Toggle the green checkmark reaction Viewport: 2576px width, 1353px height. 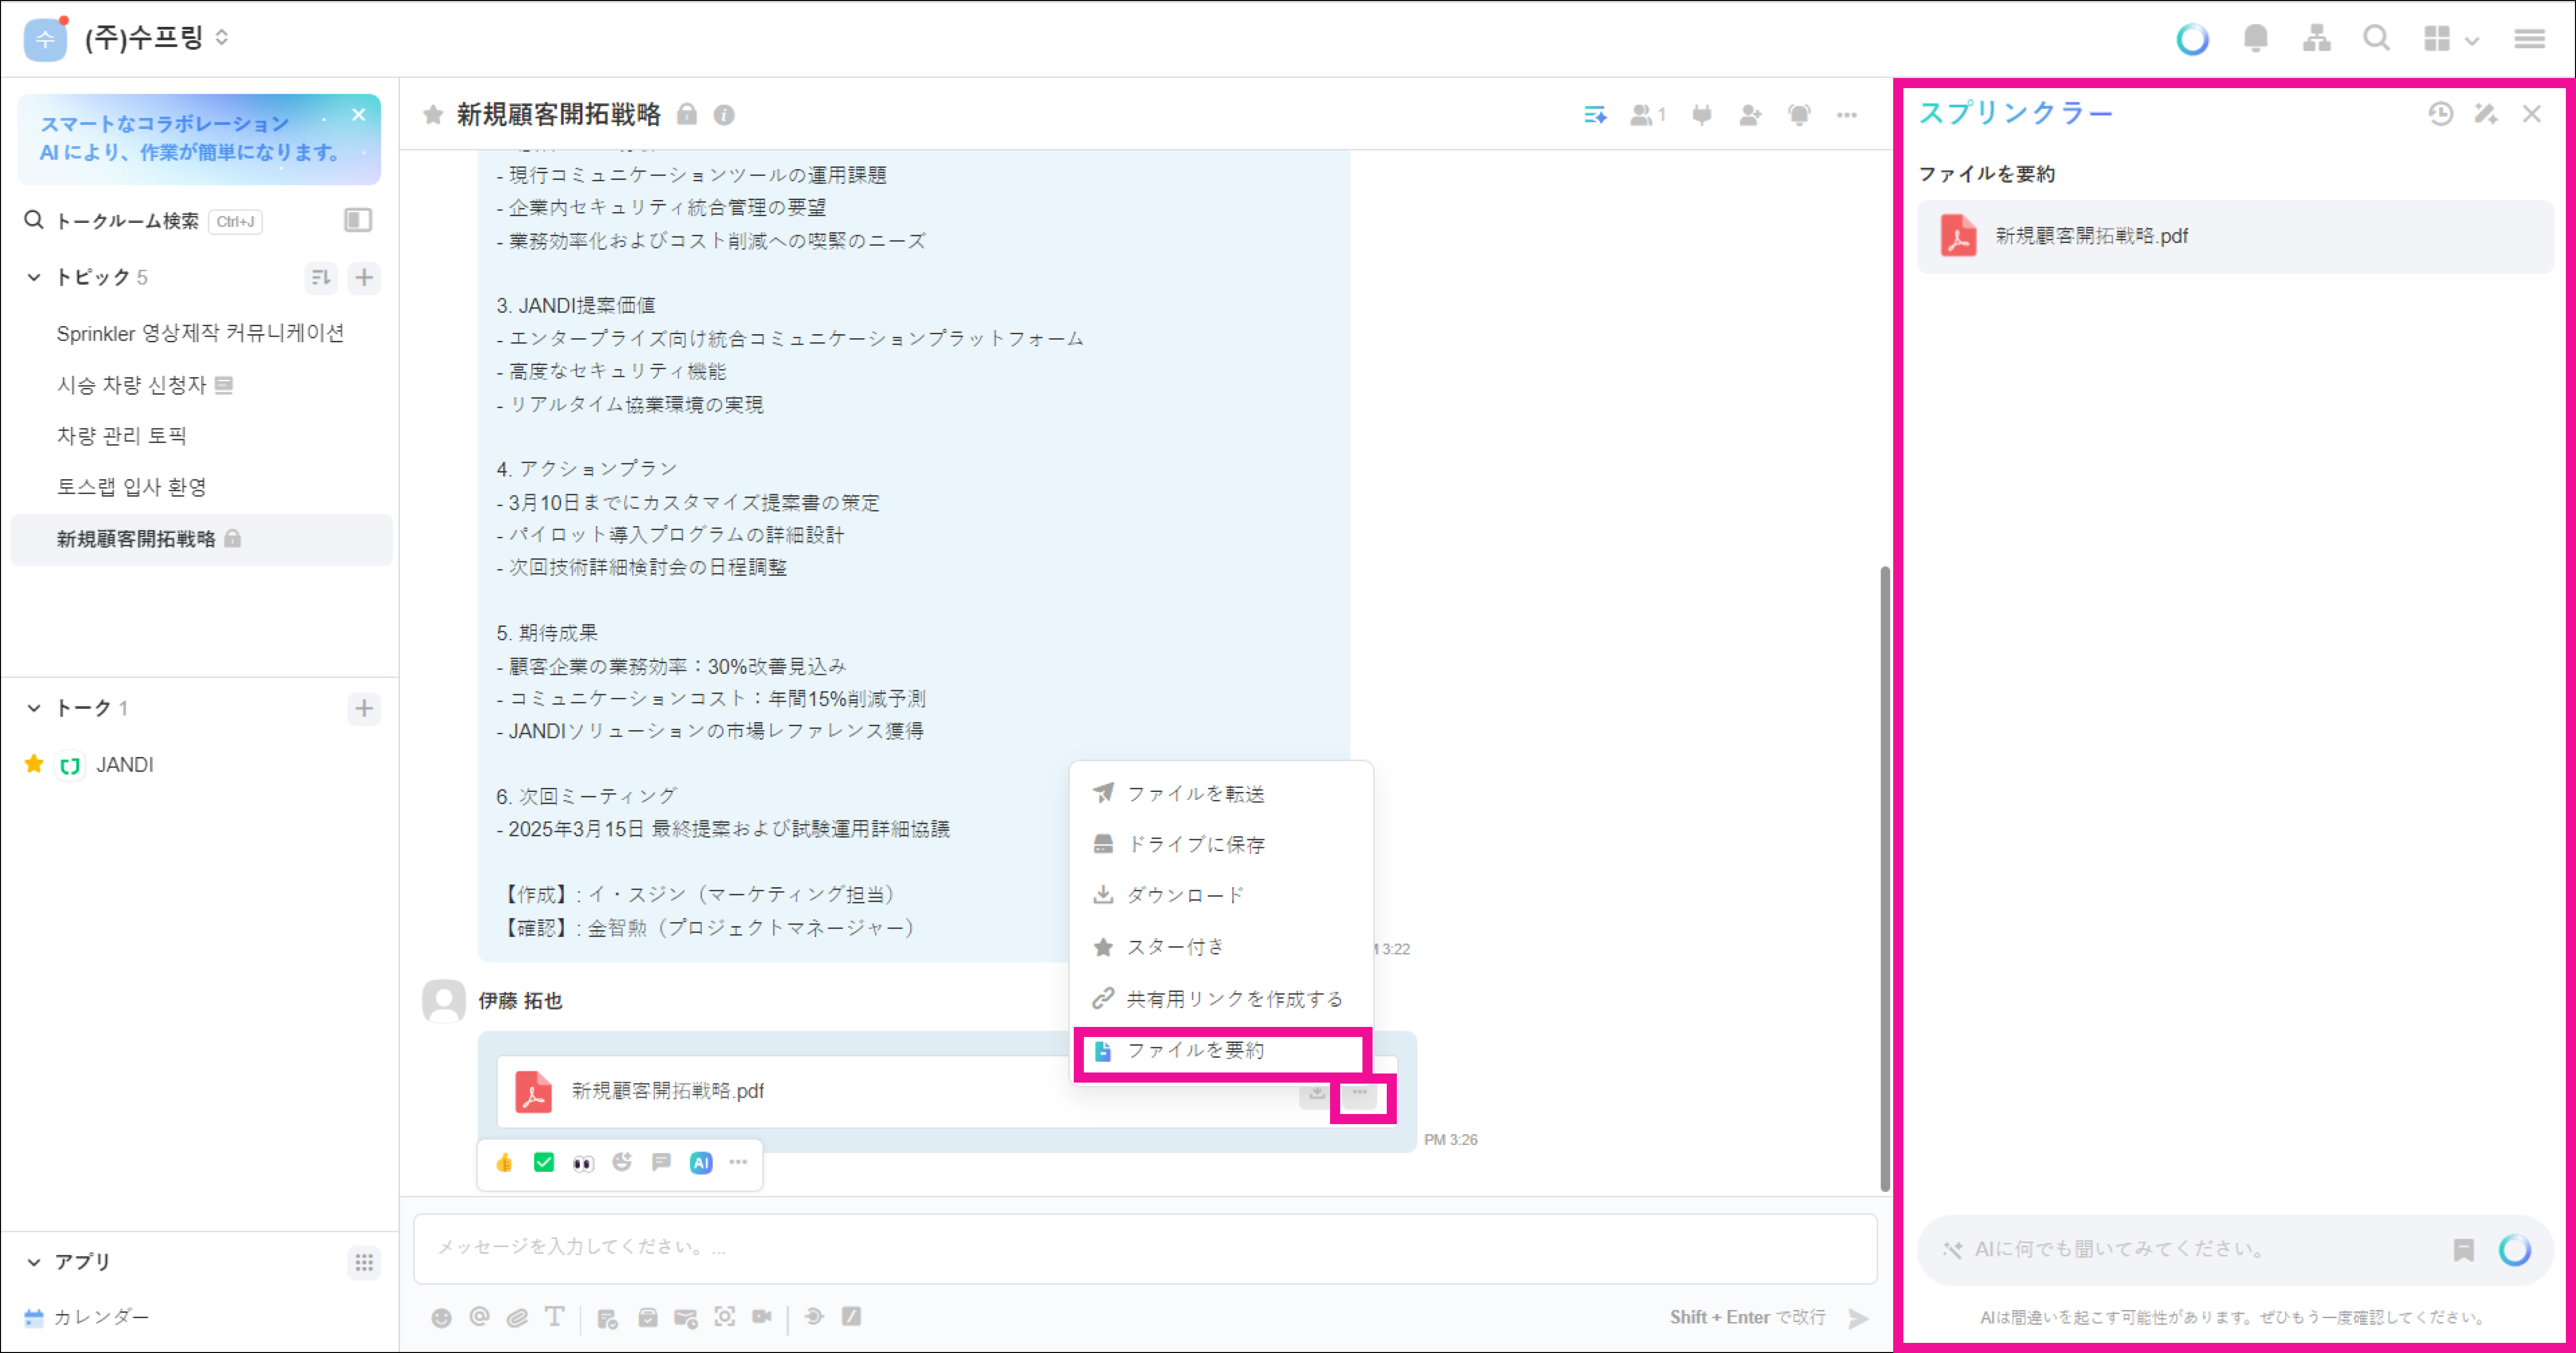tap(544, 1162)
